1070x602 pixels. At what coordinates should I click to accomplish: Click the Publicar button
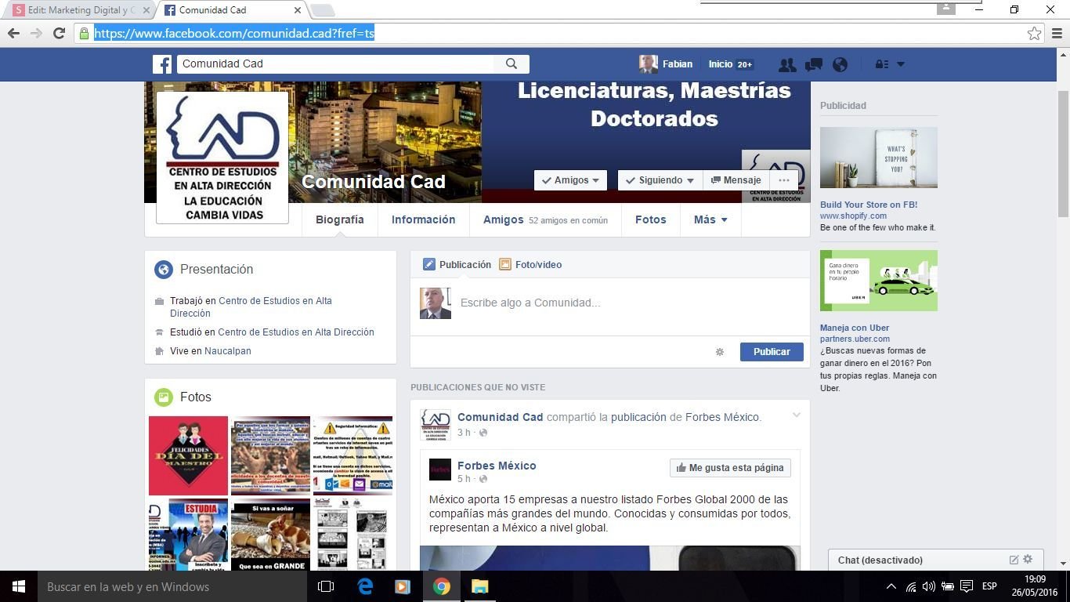(772, 352)
